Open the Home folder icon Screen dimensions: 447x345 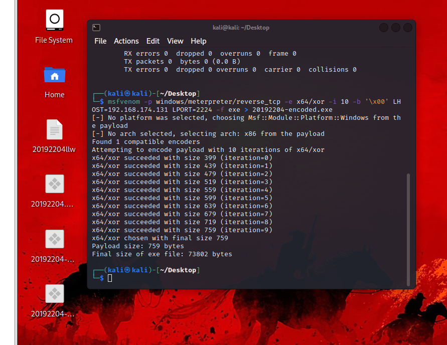click(x=55, y=75)
